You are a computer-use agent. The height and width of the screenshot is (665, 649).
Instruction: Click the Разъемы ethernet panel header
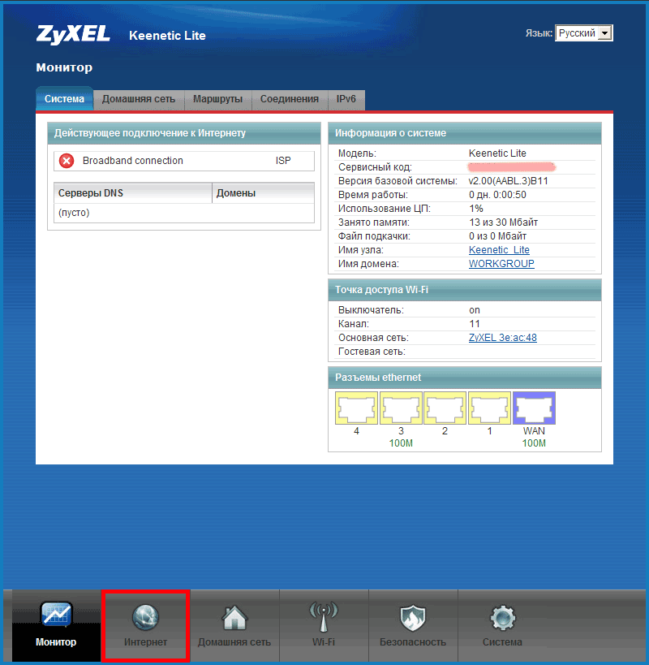(465, 378)
